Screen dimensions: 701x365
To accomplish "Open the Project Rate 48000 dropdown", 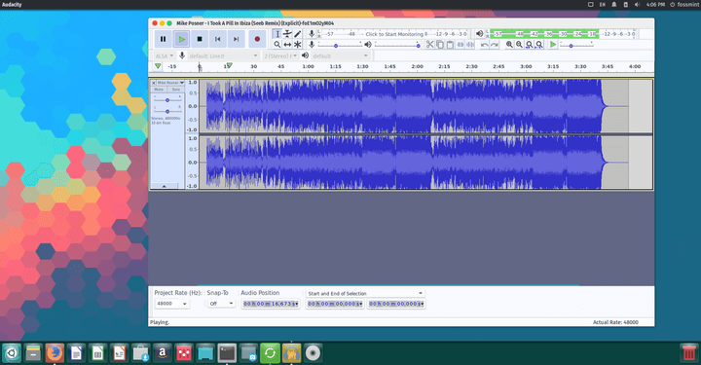I will point(172,304).
